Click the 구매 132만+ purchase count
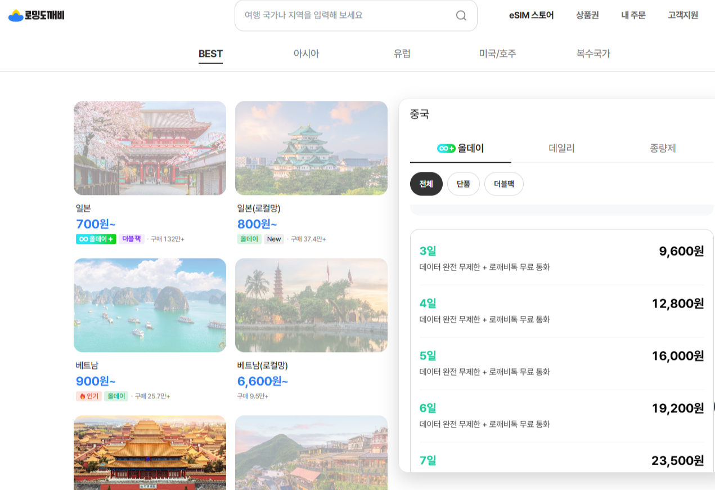The width and height of the screenshot is (715, 490). point(167,239)
